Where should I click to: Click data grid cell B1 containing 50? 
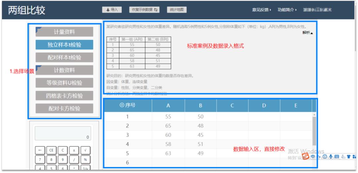tap(201, 117)
